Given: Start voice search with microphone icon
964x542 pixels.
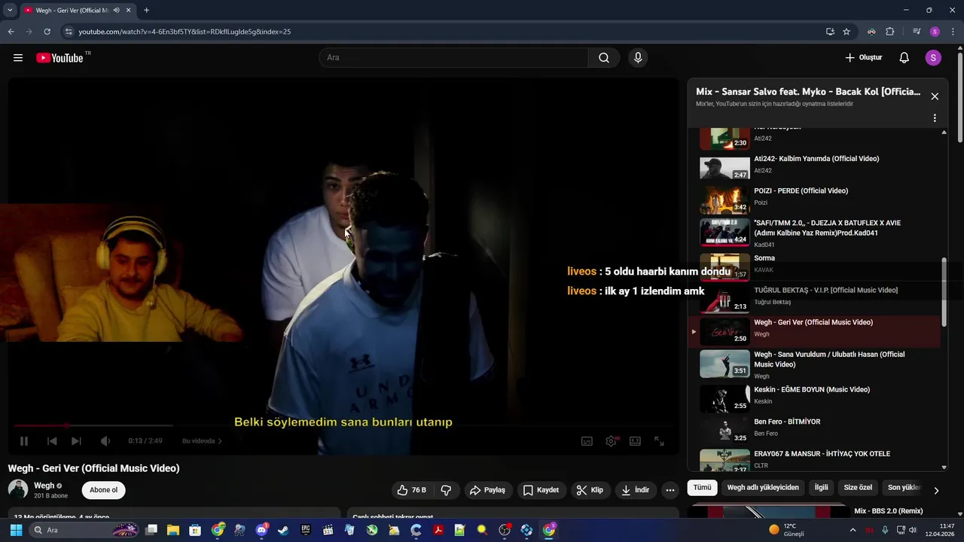Looking at the screenshot, I should click(x=638, y=58).
